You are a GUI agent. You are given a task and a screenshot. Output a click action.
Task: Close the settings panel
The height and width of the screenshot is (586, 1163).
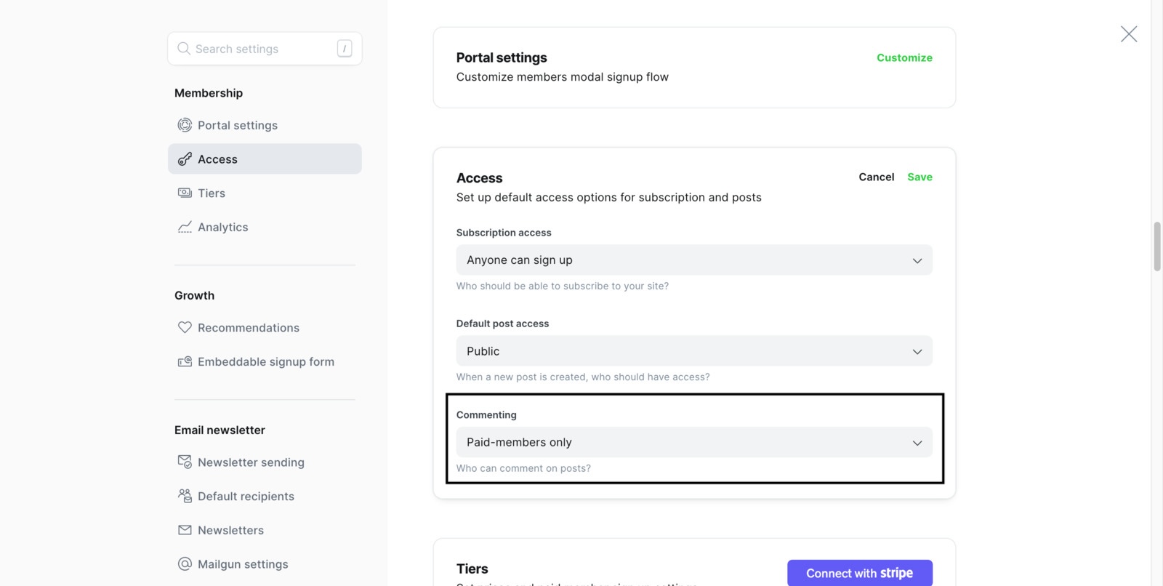(x=1128, y=34)
